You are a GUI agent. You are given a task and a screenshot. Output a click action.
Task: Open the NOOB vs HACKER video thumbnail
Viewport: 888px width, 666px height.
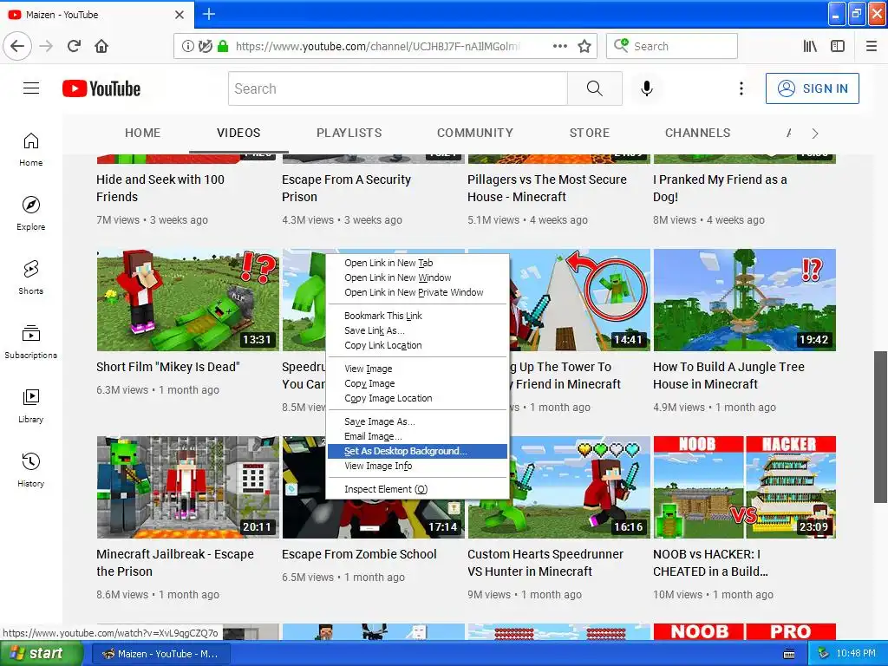point(745,487)
